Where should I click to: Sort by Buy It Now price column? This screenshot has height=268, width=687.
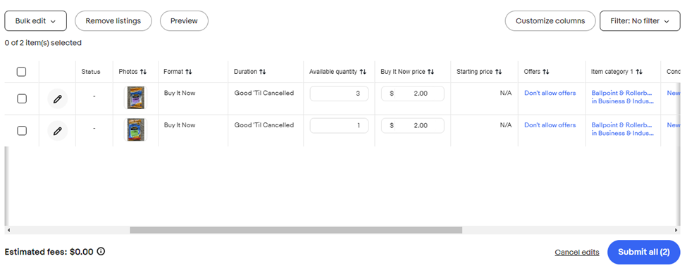(431, 72)
